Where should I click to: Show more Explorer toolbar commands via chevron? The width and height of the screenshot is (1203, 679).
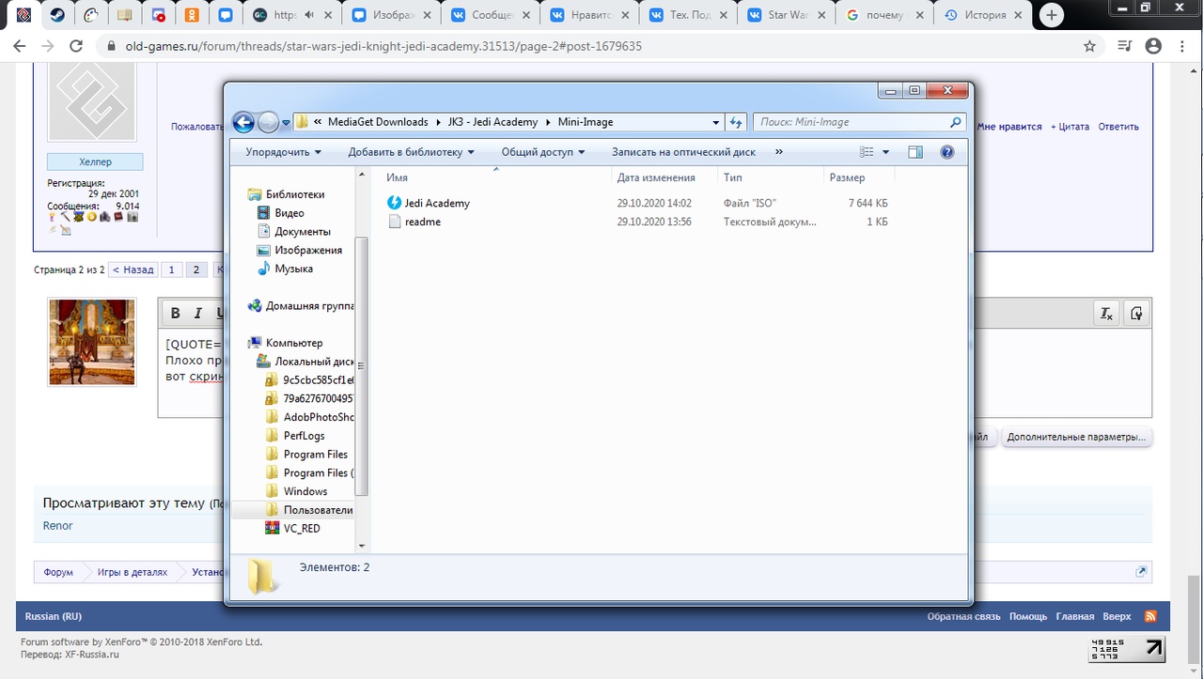tap(778, 152)
